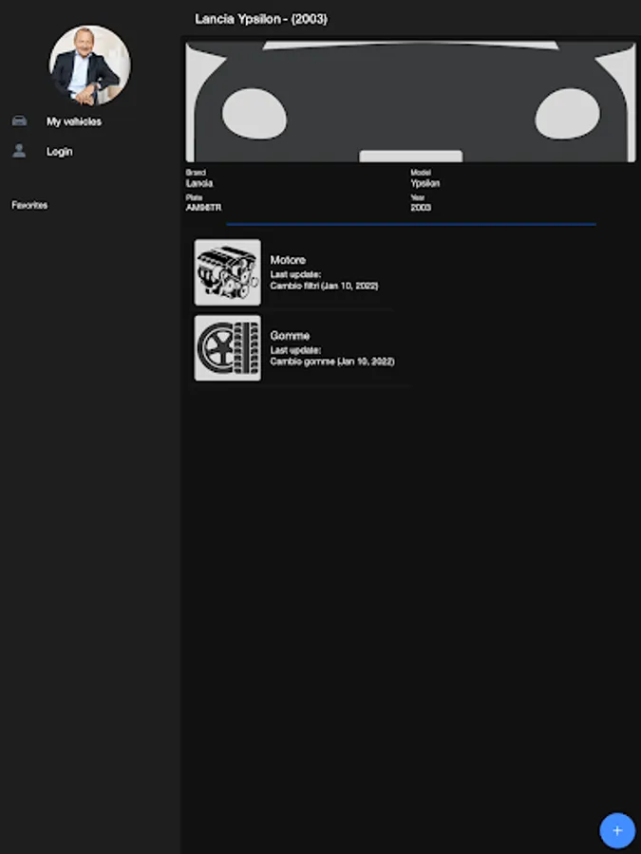Image resolution: width=641 pixels, height=854 pixels.
Task: Click the user profile photo
Action: pos(90,65)
